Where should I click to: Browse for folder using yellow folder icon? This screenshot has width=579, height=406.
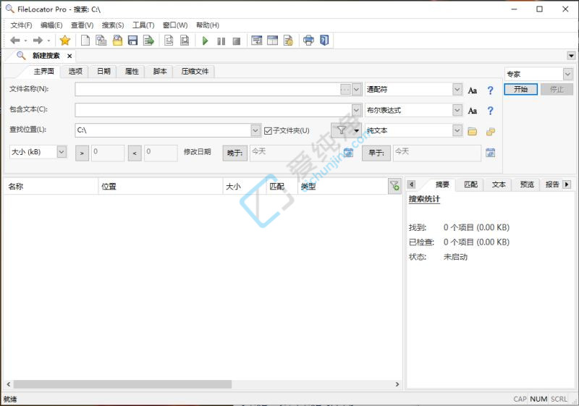(x=473, y=132)
